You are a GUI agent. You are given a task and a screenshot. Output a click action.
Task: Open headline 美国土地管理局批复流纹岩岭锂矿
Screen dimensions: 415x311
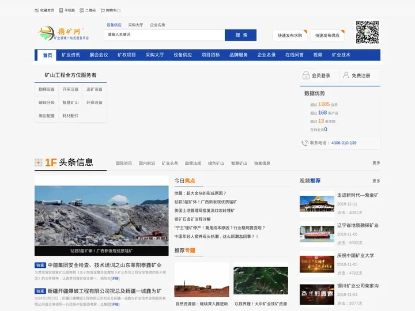pyautogui.click(x=205, y=211)
